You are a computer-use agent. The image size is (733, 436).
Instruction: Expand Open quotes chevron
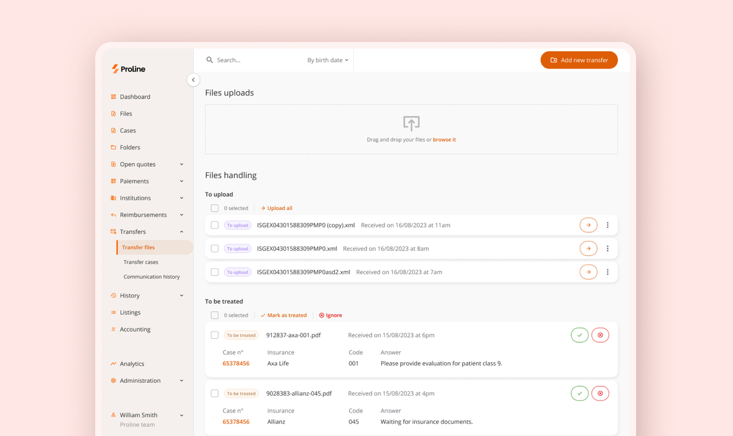click(181, 164)
